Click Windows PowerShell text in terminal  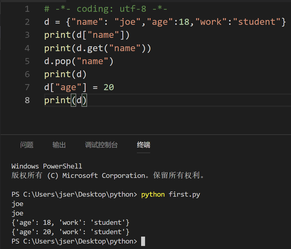47,166
